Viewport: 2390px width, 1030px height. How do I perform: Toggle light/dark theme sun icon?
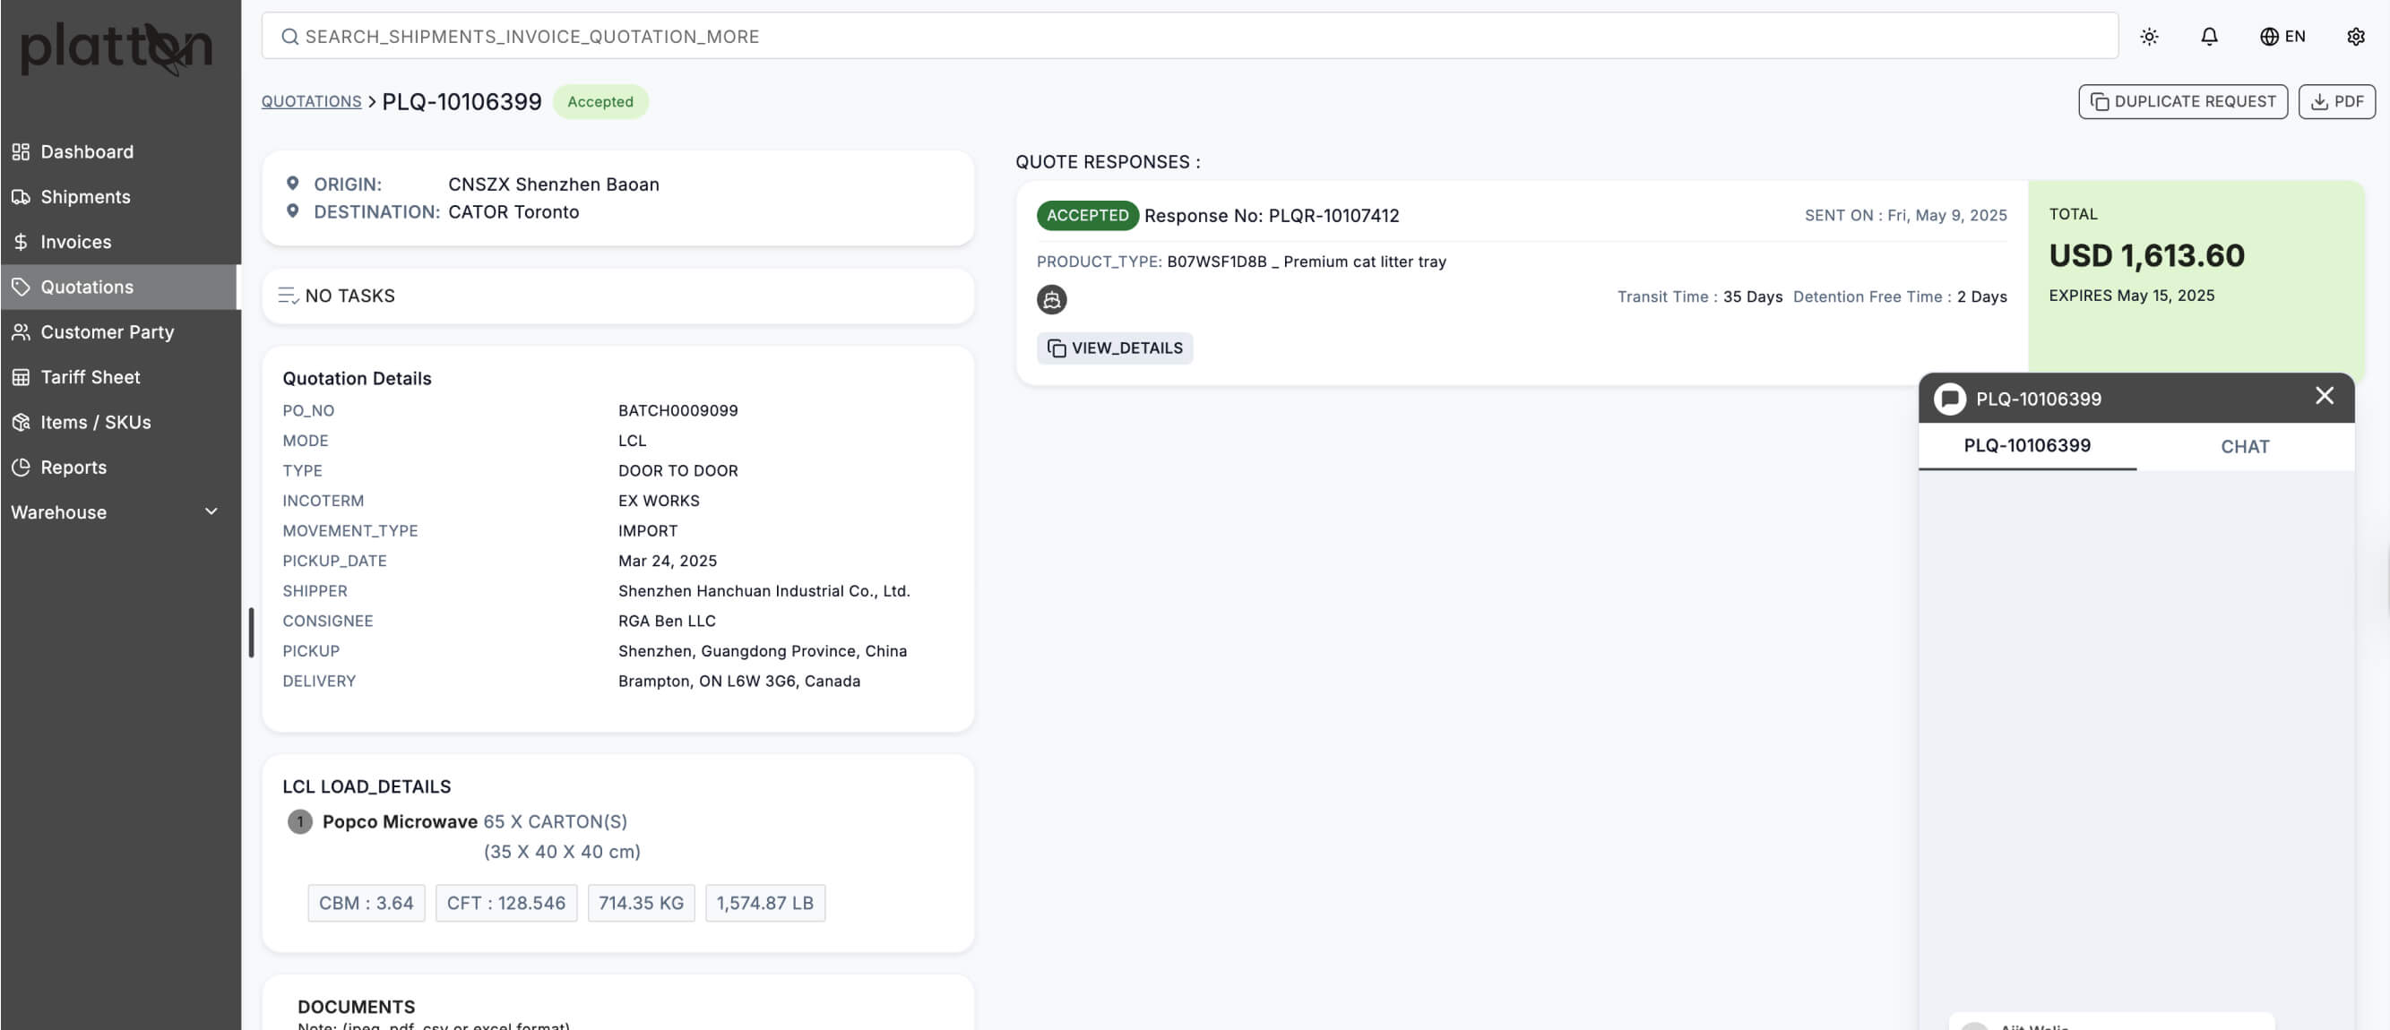coord(2149,36)
